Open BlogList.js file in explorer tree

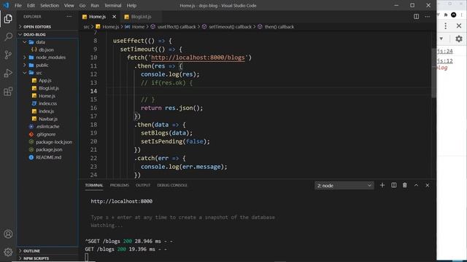(49, 88)
